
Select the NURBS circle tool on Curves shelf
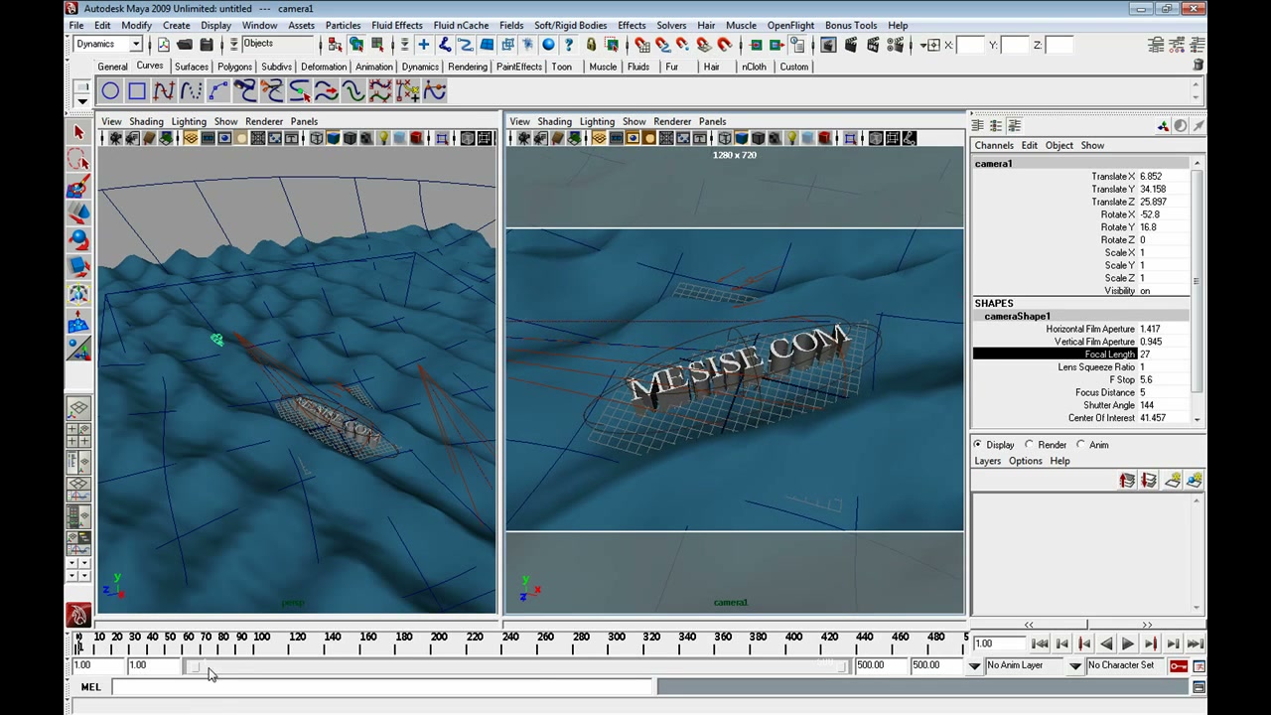click(x=110, y=91)
